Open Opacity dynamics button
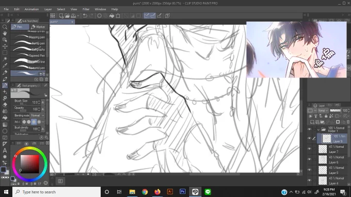Image resolution: width=351 pixels, height=197 pixels. coord(43,109)
